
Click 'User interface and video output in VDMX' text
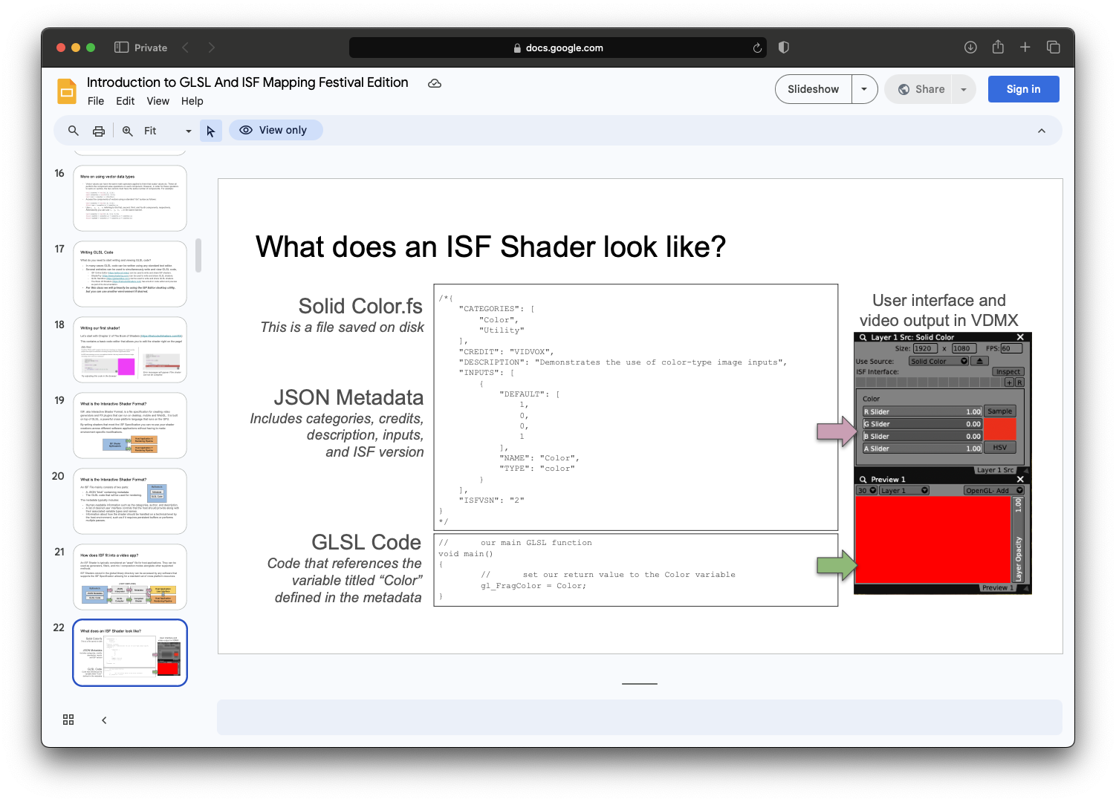point(939,310)
